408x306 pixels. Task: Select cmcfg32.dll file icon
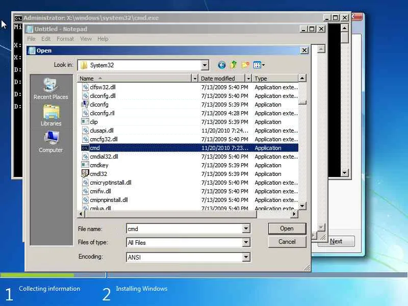[x=85, y=139]
